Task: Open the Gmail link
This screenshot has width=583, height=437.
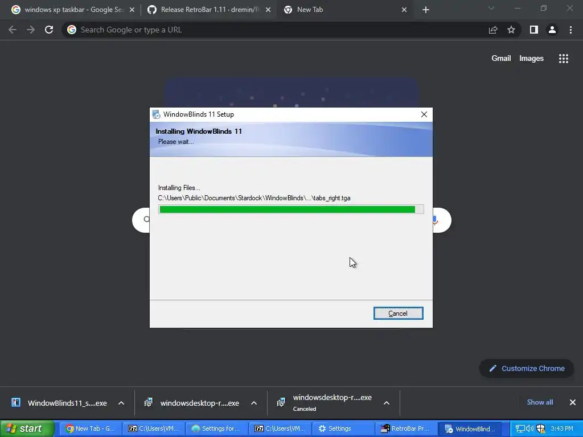Action: [501, 59]
